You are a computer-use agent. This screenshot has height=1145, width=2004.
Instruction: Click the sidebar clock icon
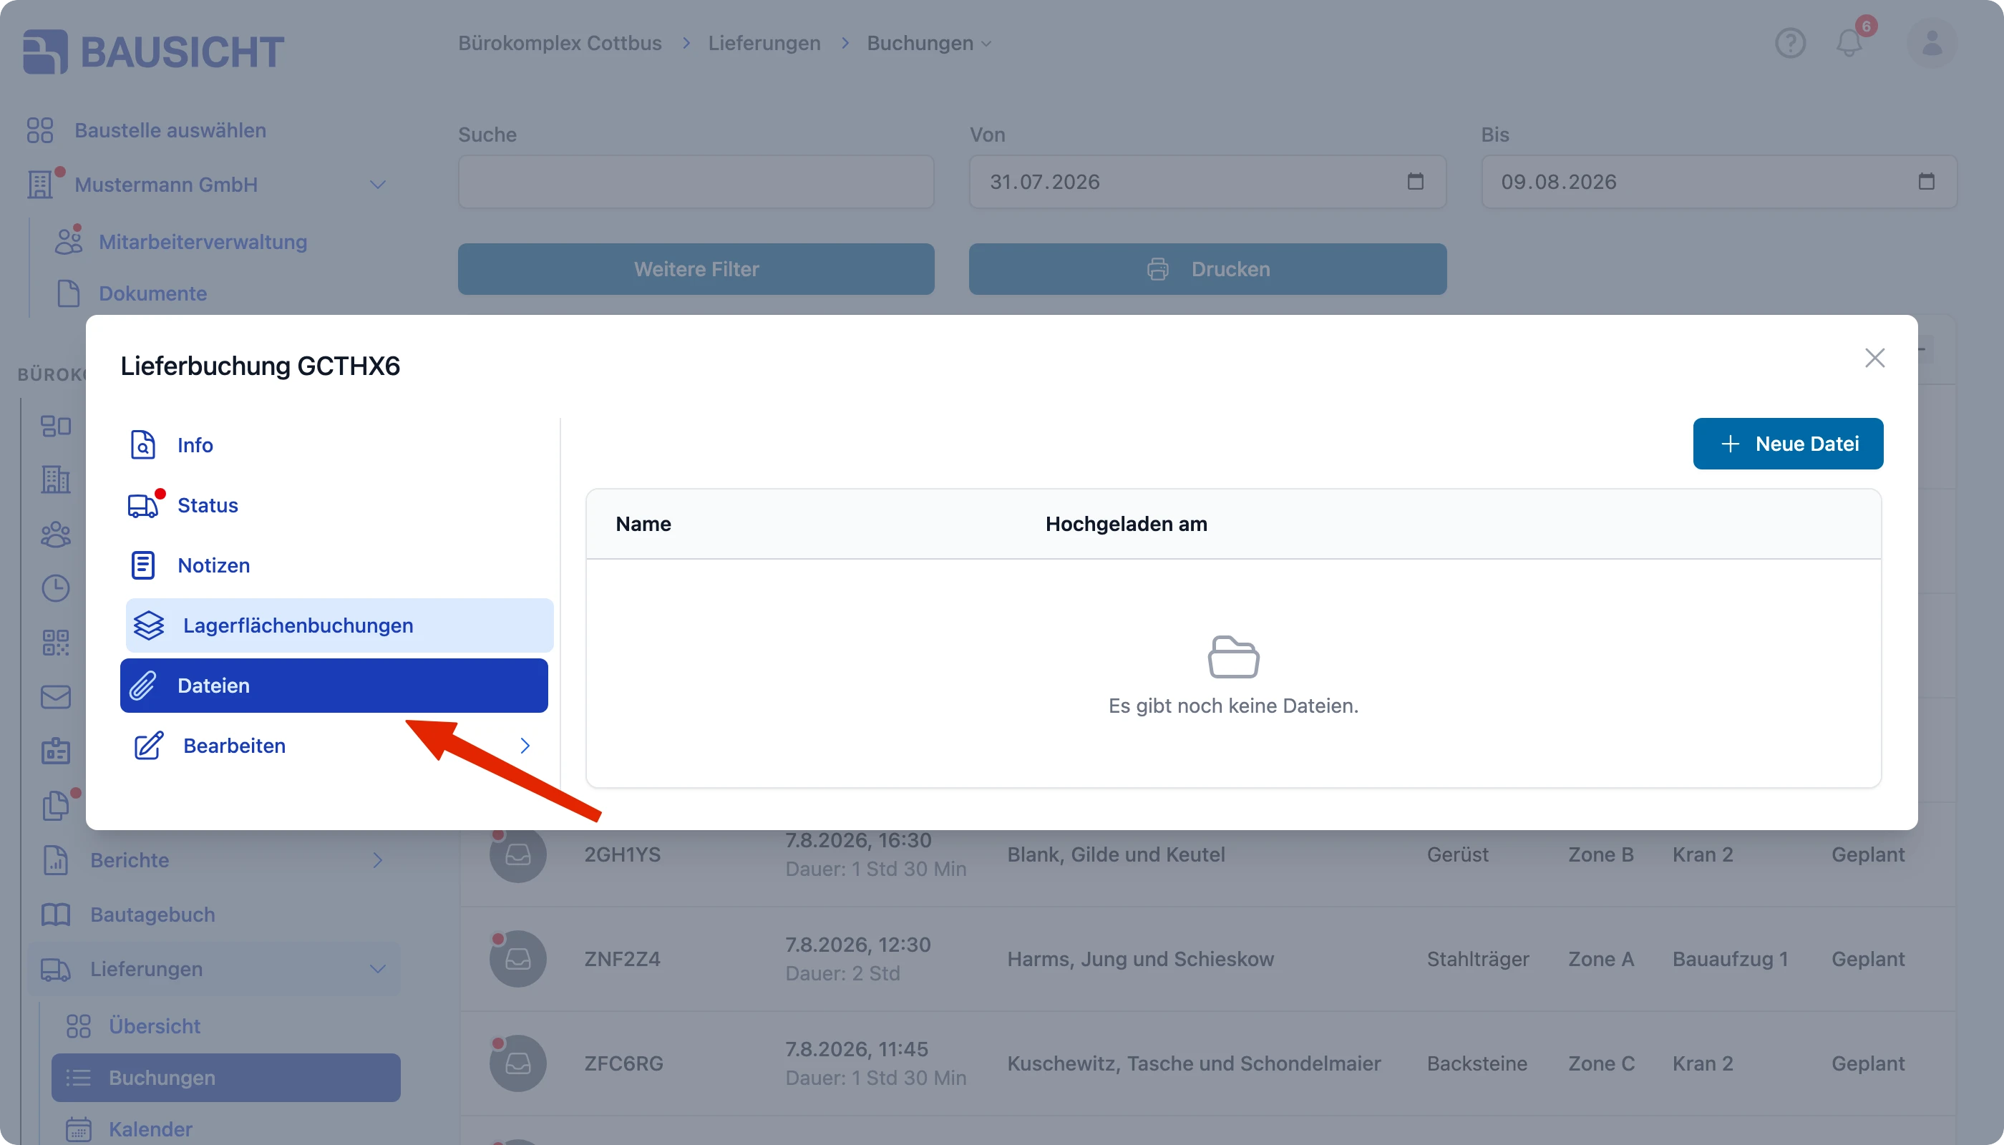coord(55,588)
